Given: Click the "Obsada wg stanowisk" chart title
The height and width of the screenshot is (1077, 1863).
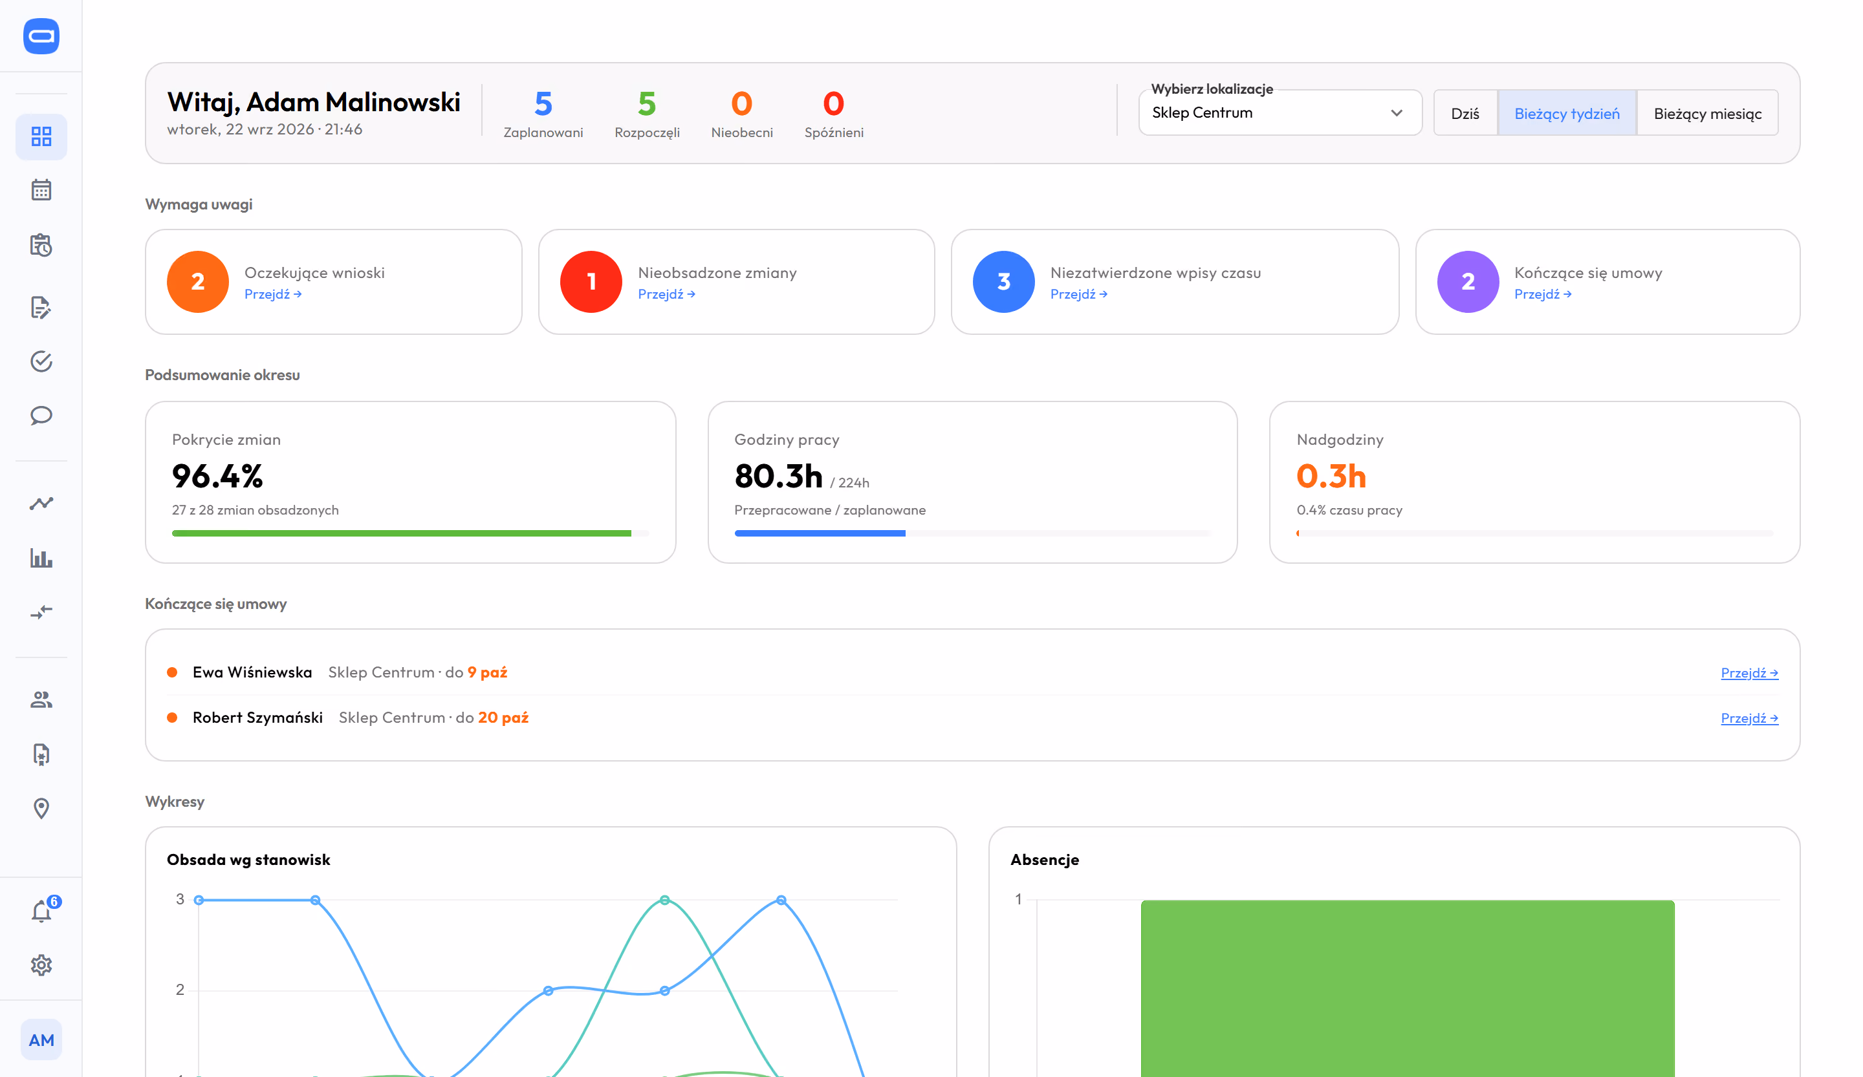Looking at the screenshot, I should point(248,859).
